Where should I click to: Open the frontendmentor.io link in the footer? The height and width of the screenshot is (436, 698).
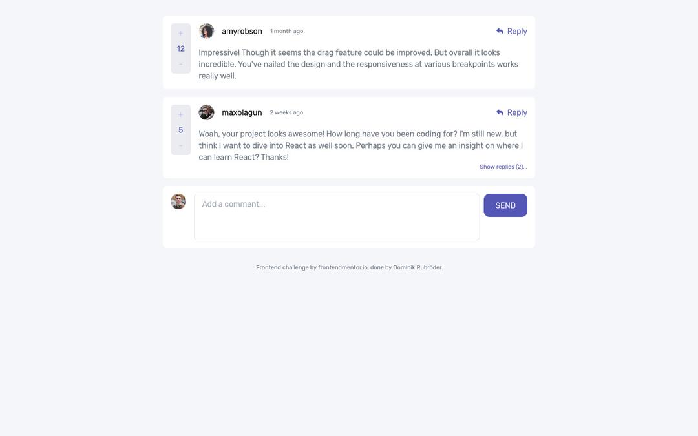343,265
